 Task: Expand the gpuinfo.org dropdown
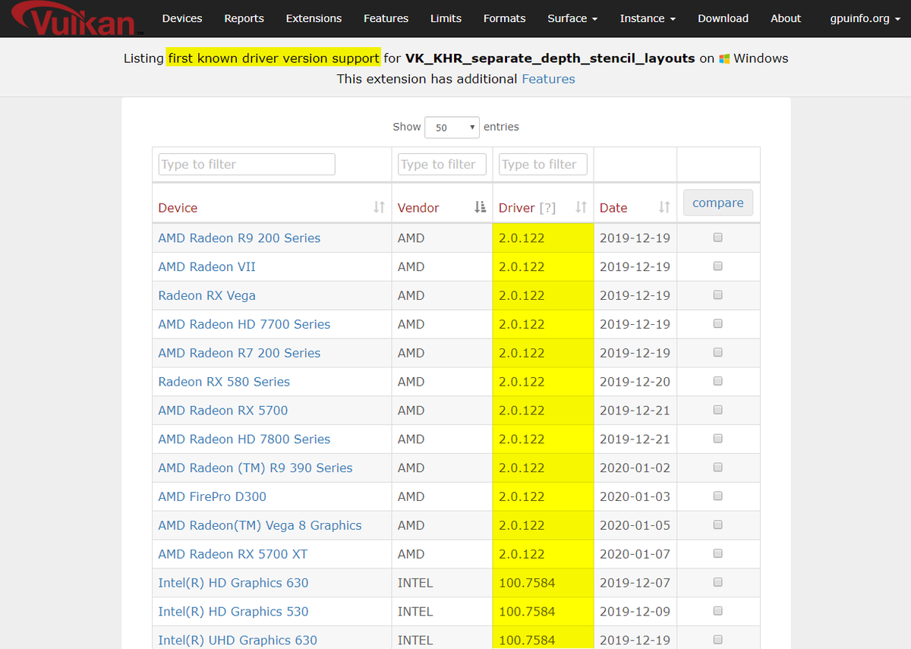pos(865,18)
